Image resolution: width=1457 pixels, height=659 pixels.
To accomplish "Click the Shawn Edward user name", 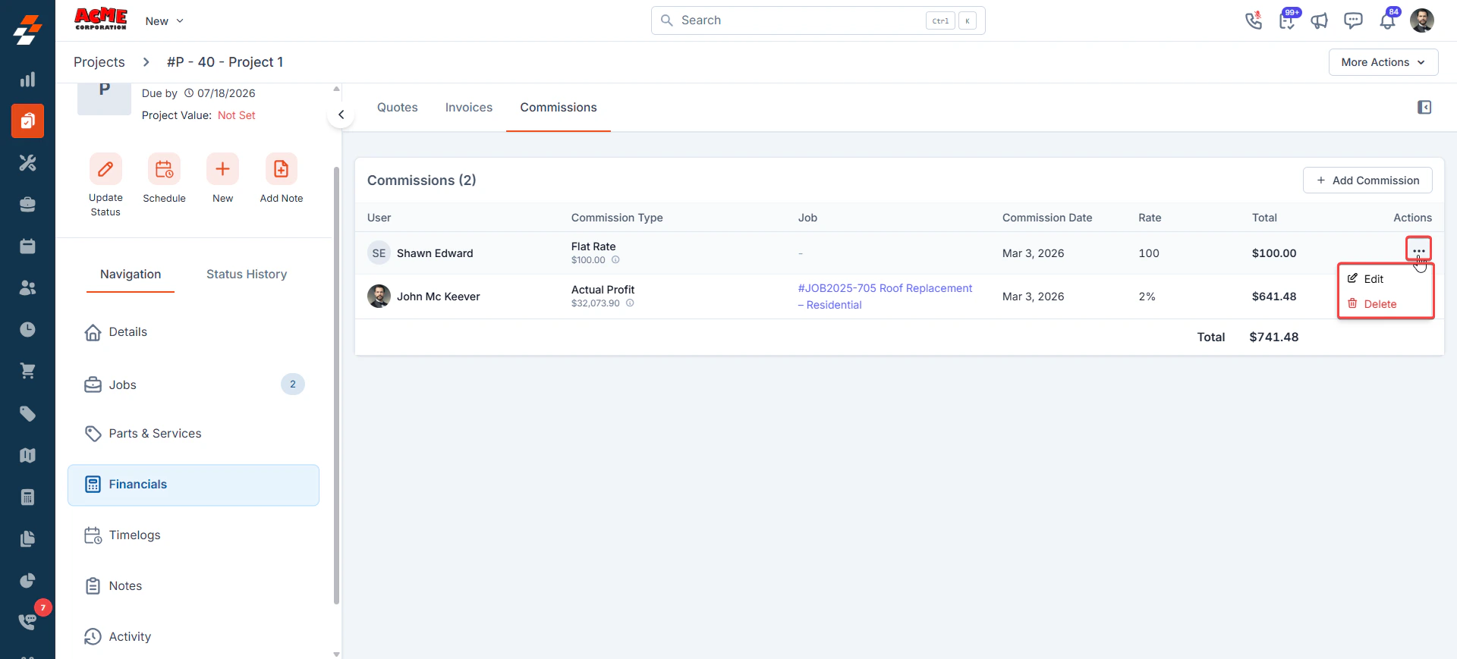I will [x=435, y=253].
